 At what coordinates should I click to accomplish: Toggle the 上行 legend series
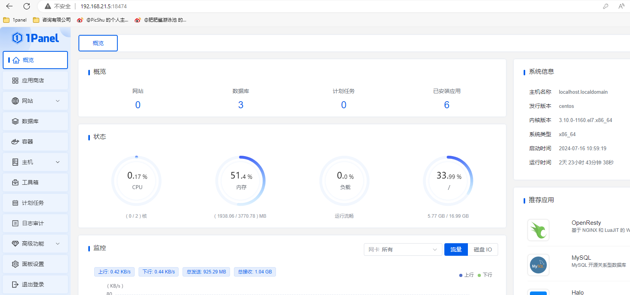click(x=466, y=275)
